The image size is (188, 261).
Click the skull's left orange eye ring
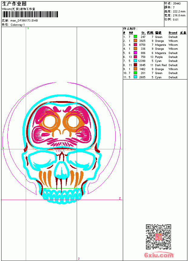click(x=50, y=122)
